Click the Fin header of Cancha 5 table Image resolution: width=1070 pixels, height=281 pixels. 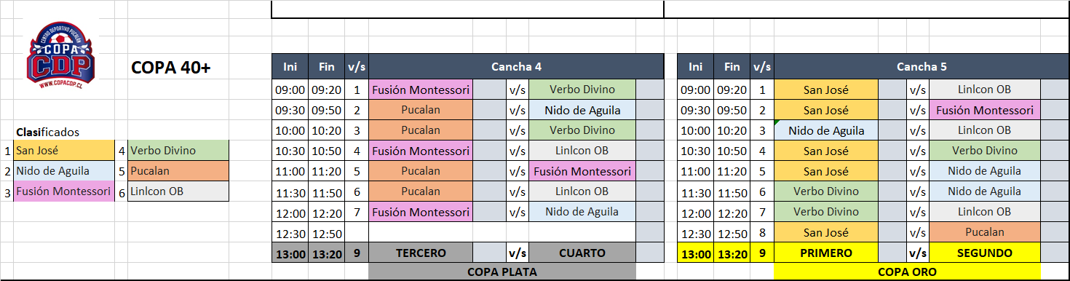click(732, 66)
